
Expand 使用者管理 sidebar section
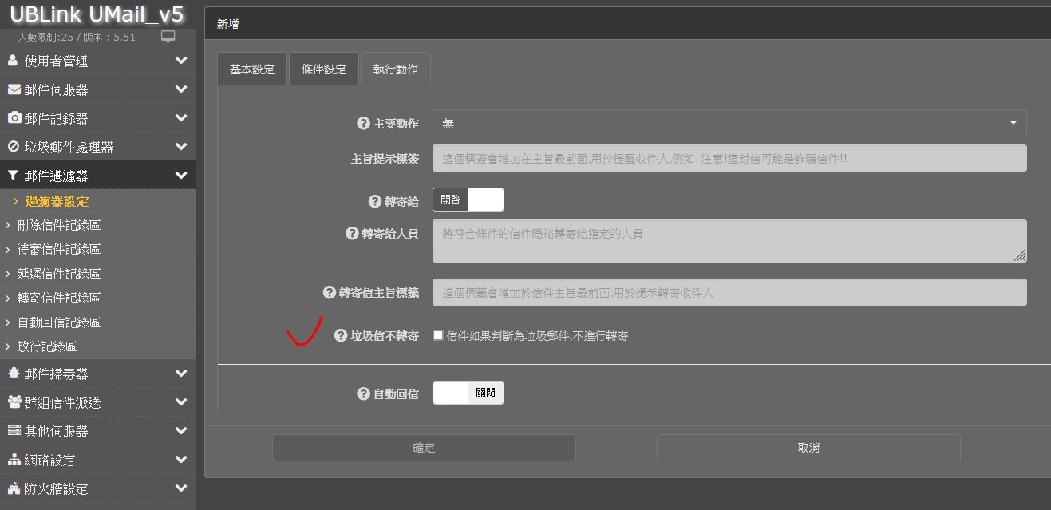[x=97, y=61]
